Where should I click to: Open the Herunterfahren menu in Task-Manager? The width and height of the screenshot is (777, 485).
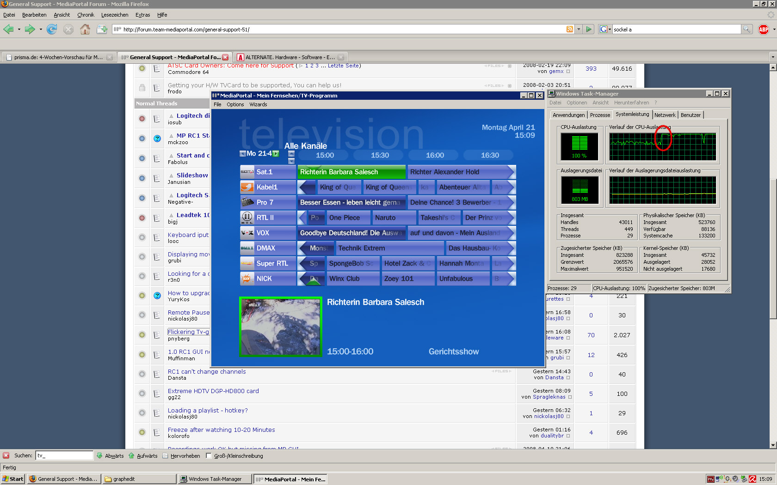631,103
